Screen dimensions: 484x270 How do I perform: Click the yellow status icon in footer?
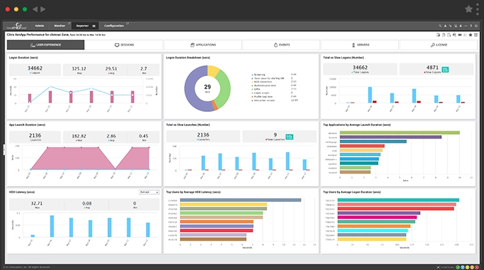coord(467,267)
